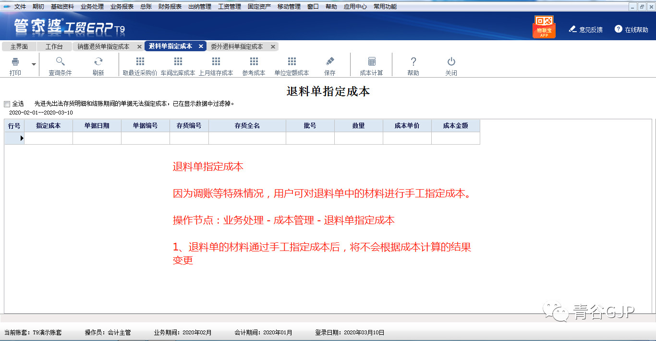This screenshot has width=656, height=341.
Task: Run 成本计算 cost calculation
Action: pyautogui.click(x=372, y=65)
